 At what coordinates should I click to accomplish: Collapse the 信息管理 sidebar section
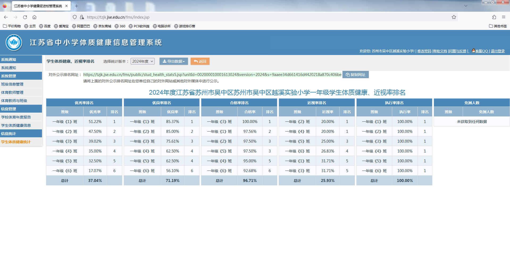[x=21, y=109]
